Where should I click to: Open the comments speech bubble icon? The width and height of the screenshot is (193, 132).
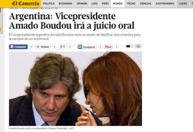(128, 46)
